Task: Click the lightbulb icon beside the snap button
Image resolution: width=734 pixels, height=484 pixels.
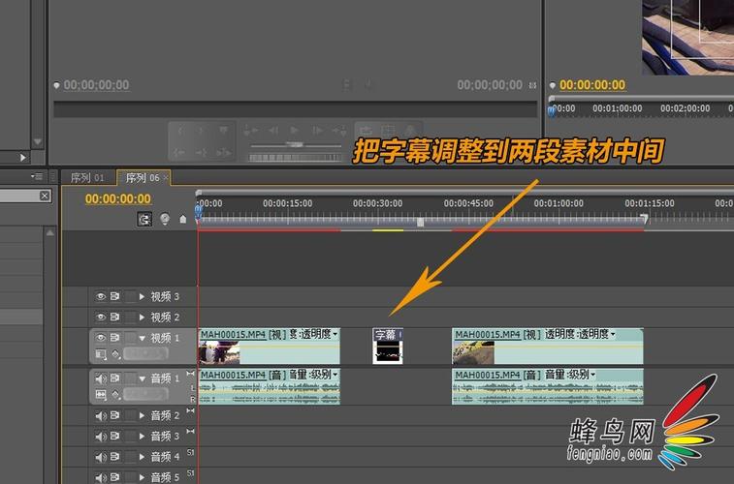Action: tap(164, 220)
